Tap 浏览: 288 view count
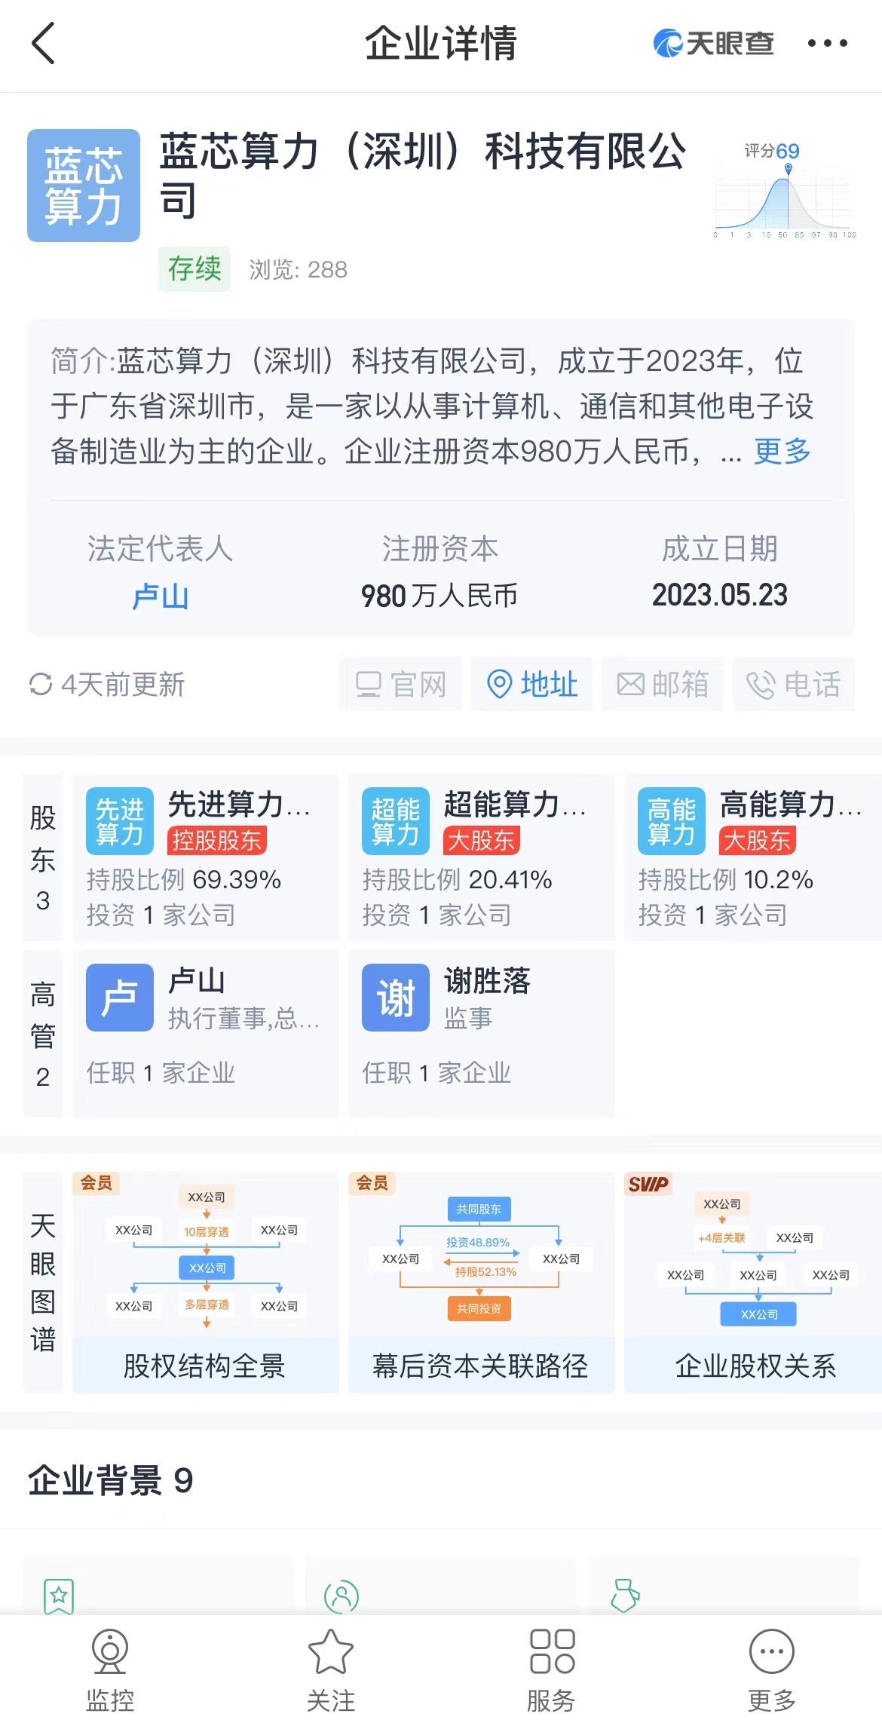This screenshot has width=882, height=1726. [x=299, y=269]
